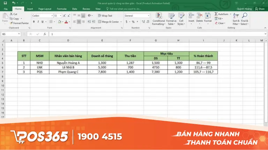Toggle Middle Align
The width and height of the screenshot is (268, 150).
[x=79, y=16]
